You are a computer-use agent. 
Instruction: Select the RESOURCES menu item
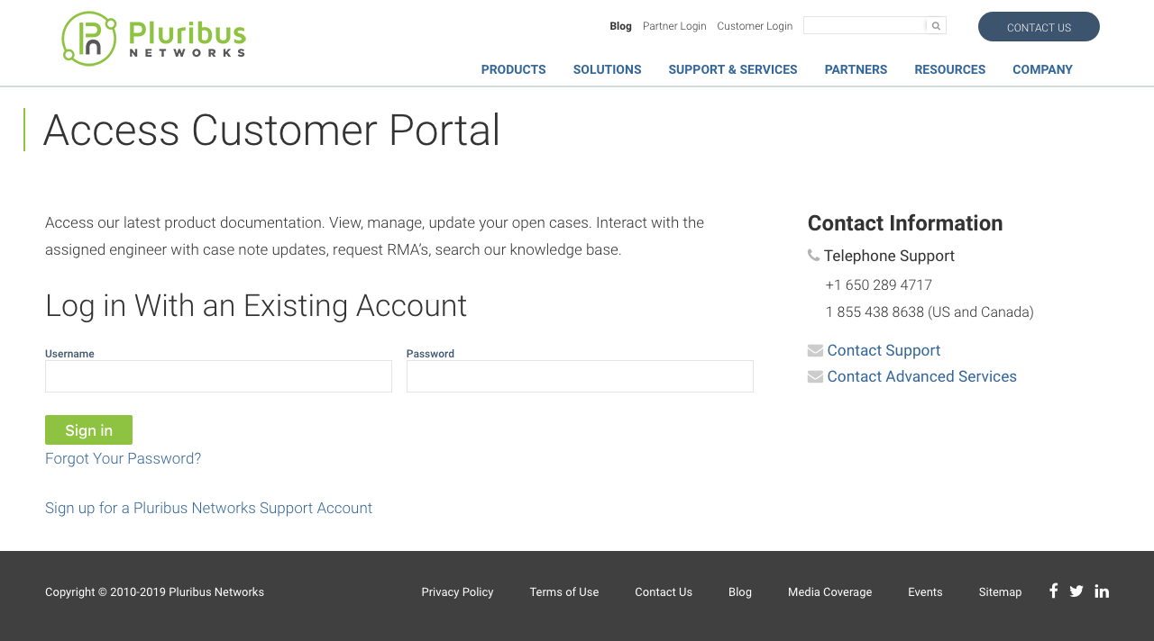(x=949, y=69)
